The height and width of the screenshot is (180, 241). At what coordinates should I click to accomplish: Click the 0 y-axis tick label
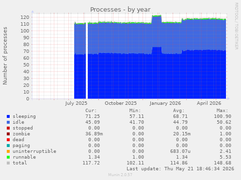click(x=28, y=98)
